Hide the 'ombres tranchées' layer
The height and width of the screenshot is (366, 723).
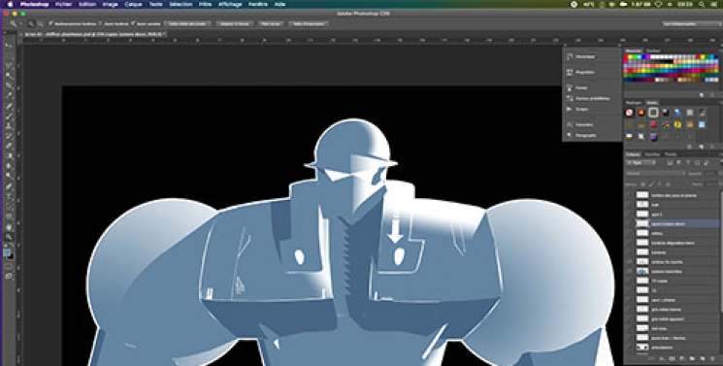click(x=630, y=272)
